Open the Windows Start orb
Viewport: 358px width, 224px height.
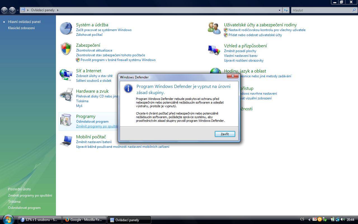[8, 219]
